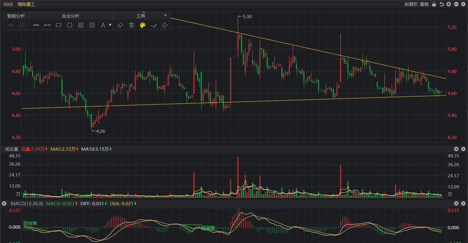This screenshot has height=243, width=468.
Task: Close the drawing tools panel
Action: [165, 15]
